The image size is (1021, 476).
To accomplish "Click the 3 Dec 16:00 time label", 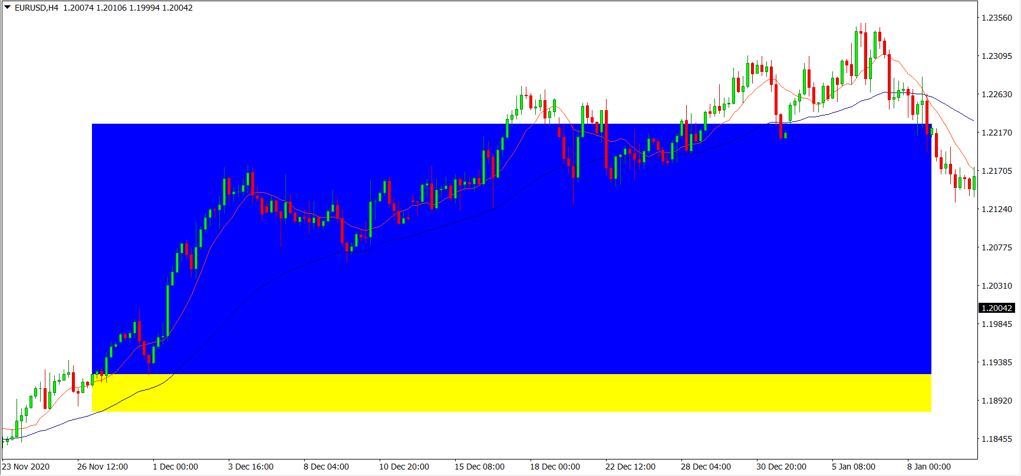I will (x=251, y=467).
